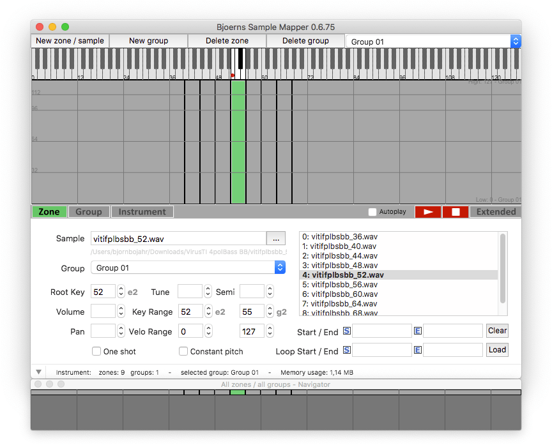
Task: Enable the Constant pitch checkbox
Action: [183, 351]
